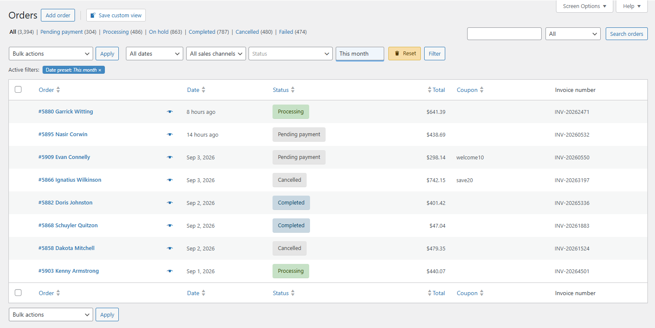The height and width of the screenshot is (328, 655).
Task: Click the save20 coupon text
Action: [x=465, y=180]
